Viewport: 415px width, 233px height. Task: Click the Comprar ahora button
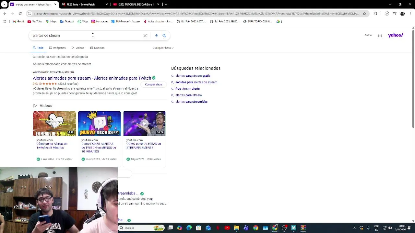pos(154,84)
